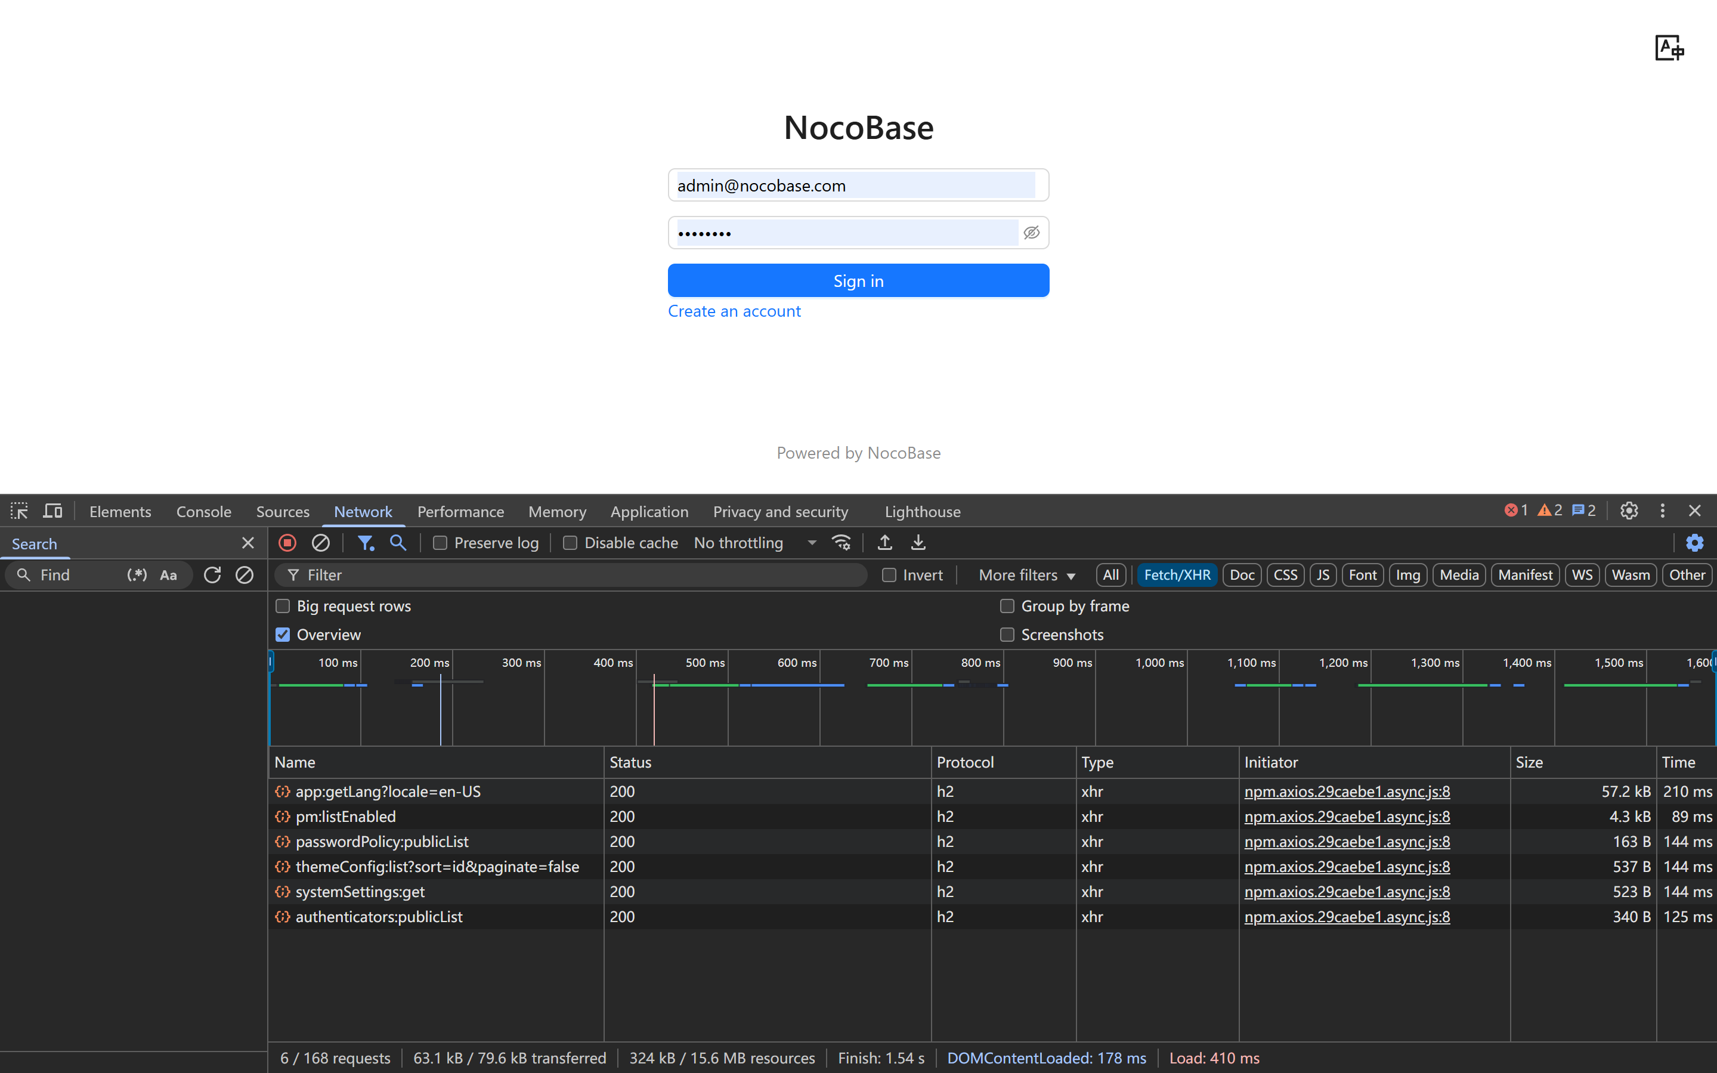Click the stop recording network log icon

pyautogui.click(x=287, y=543)
